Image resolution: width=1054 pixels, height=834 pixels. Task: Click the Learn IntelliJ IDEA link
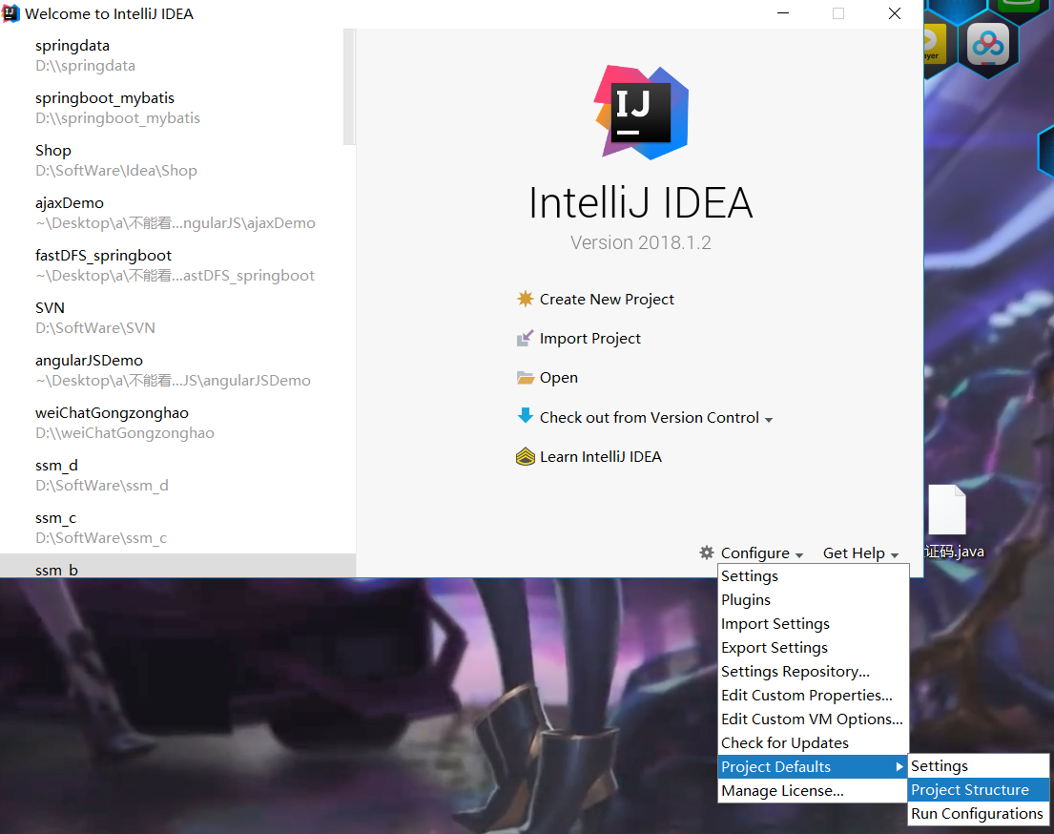[x=600, y=456]
